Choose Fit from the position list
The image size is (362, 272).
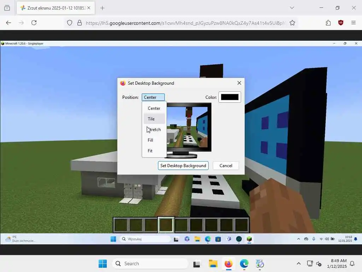[x=154, y=151]
